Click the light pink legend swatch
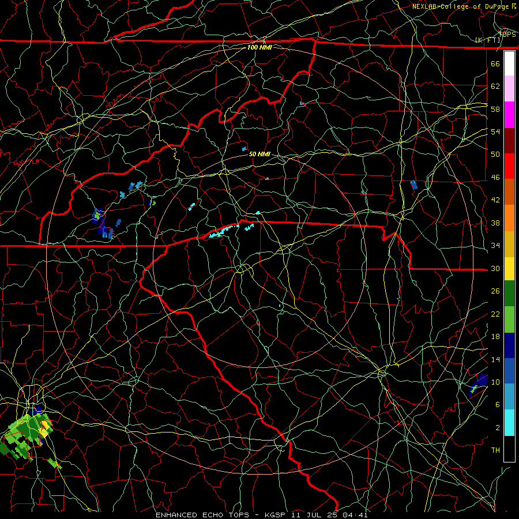Image resolution: width=519 pixels, height=519 pixels. point(509,89)
